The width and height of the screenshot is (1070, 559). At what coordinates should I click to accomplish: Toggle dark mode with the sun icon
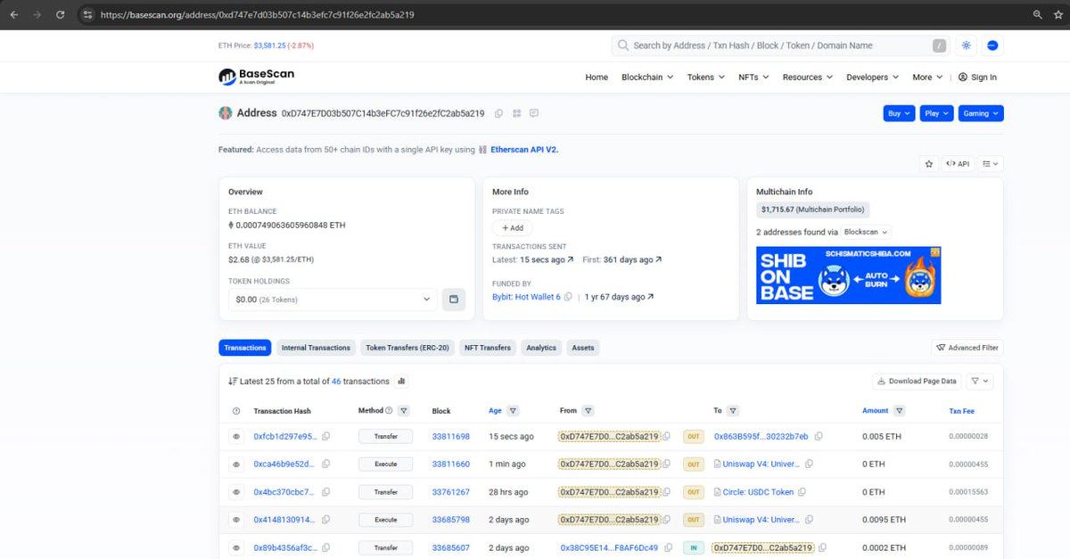tap(966, 45)
